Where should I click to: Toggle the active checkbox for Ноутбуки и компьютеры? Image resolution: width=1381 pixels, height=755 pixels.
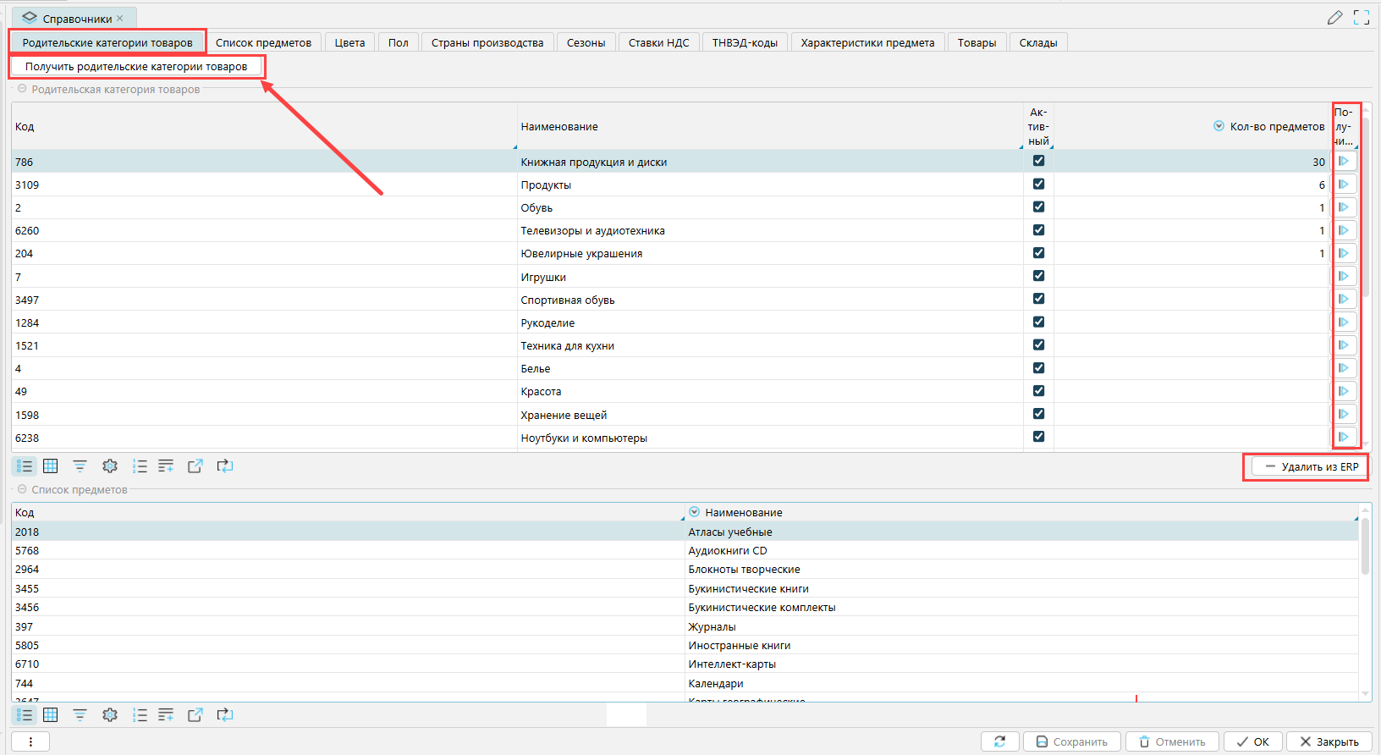coord(1038,437)
